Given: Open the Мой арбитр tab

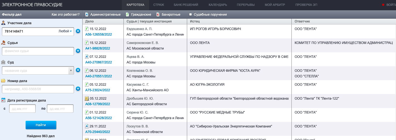Looking at the screenshot, I should tap(275, 5).
